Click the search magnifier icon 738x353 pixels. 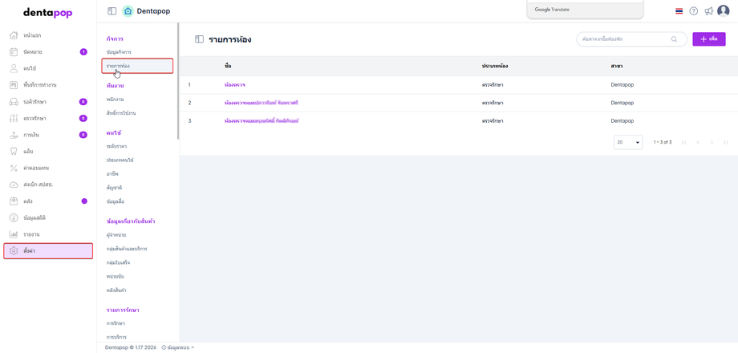(x=674, y=39)
